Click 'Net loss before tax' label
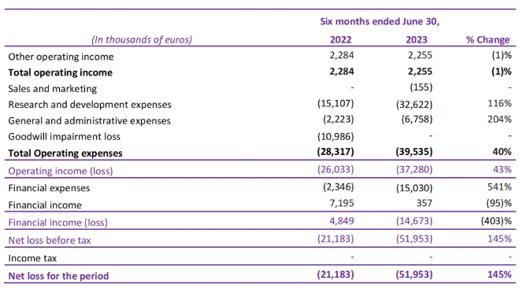519x288 pixels. [x=50, y=240]
